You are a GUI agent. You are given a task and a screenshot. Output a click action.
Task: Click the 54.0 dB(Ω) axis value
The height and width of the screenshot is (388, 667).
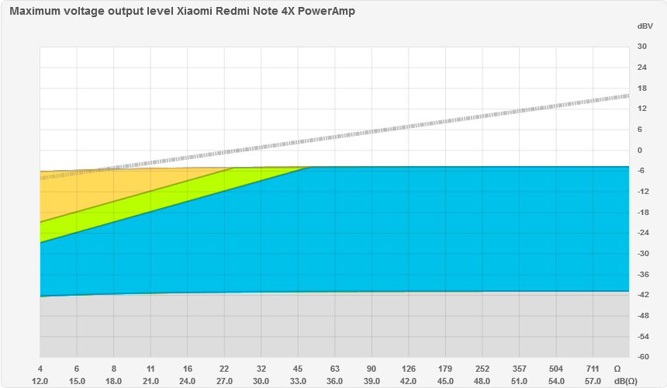[x=556, y=381]
